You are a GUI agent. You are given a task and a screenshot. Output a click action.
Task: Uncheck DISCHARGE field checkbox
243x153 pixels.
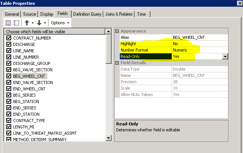click(9, 44)
